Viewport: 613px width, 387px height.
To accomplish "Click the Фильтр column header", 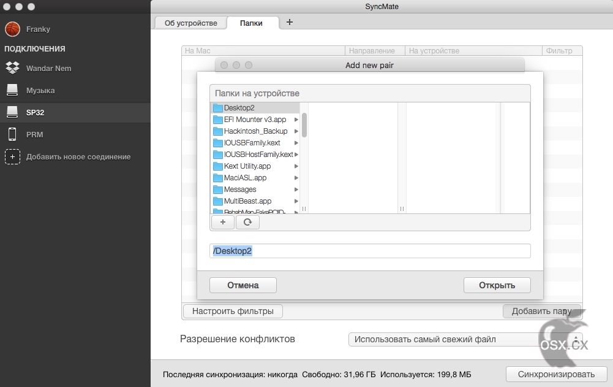I will [562, 50].
